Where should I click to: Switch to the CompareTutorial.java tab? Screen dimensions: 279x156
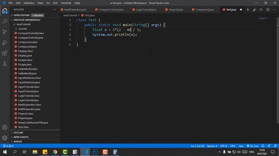111,10
